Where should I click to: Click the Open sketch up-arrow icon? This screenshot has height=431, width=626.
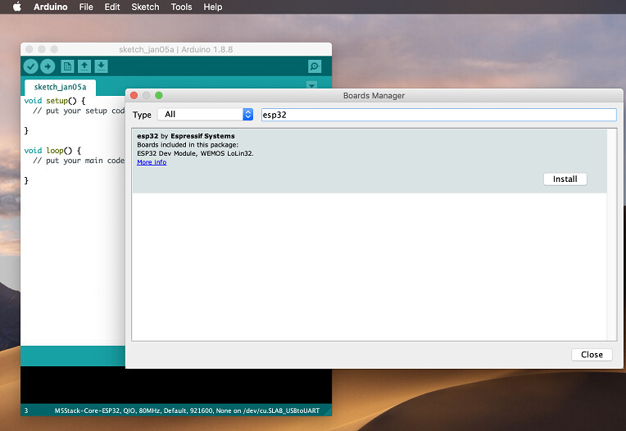click(84, 66)
